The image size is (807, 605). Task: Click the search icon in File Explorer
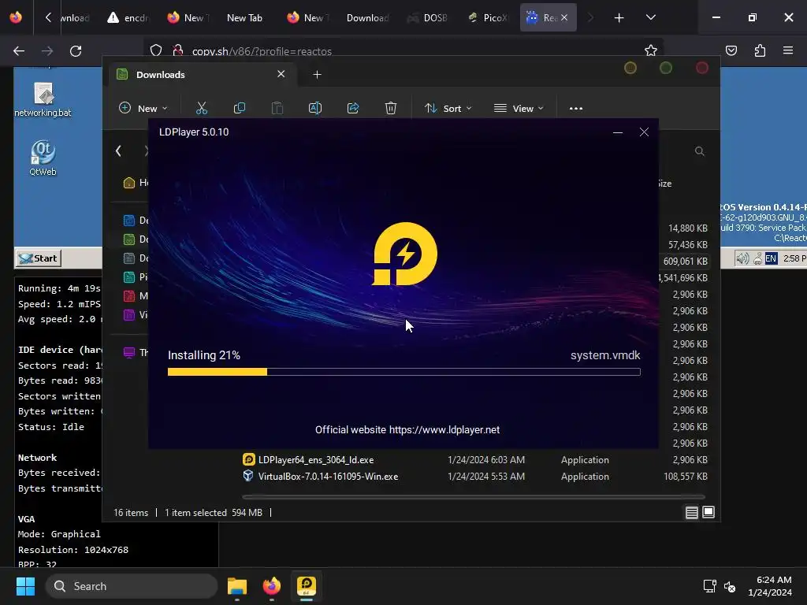click(700, 151)
